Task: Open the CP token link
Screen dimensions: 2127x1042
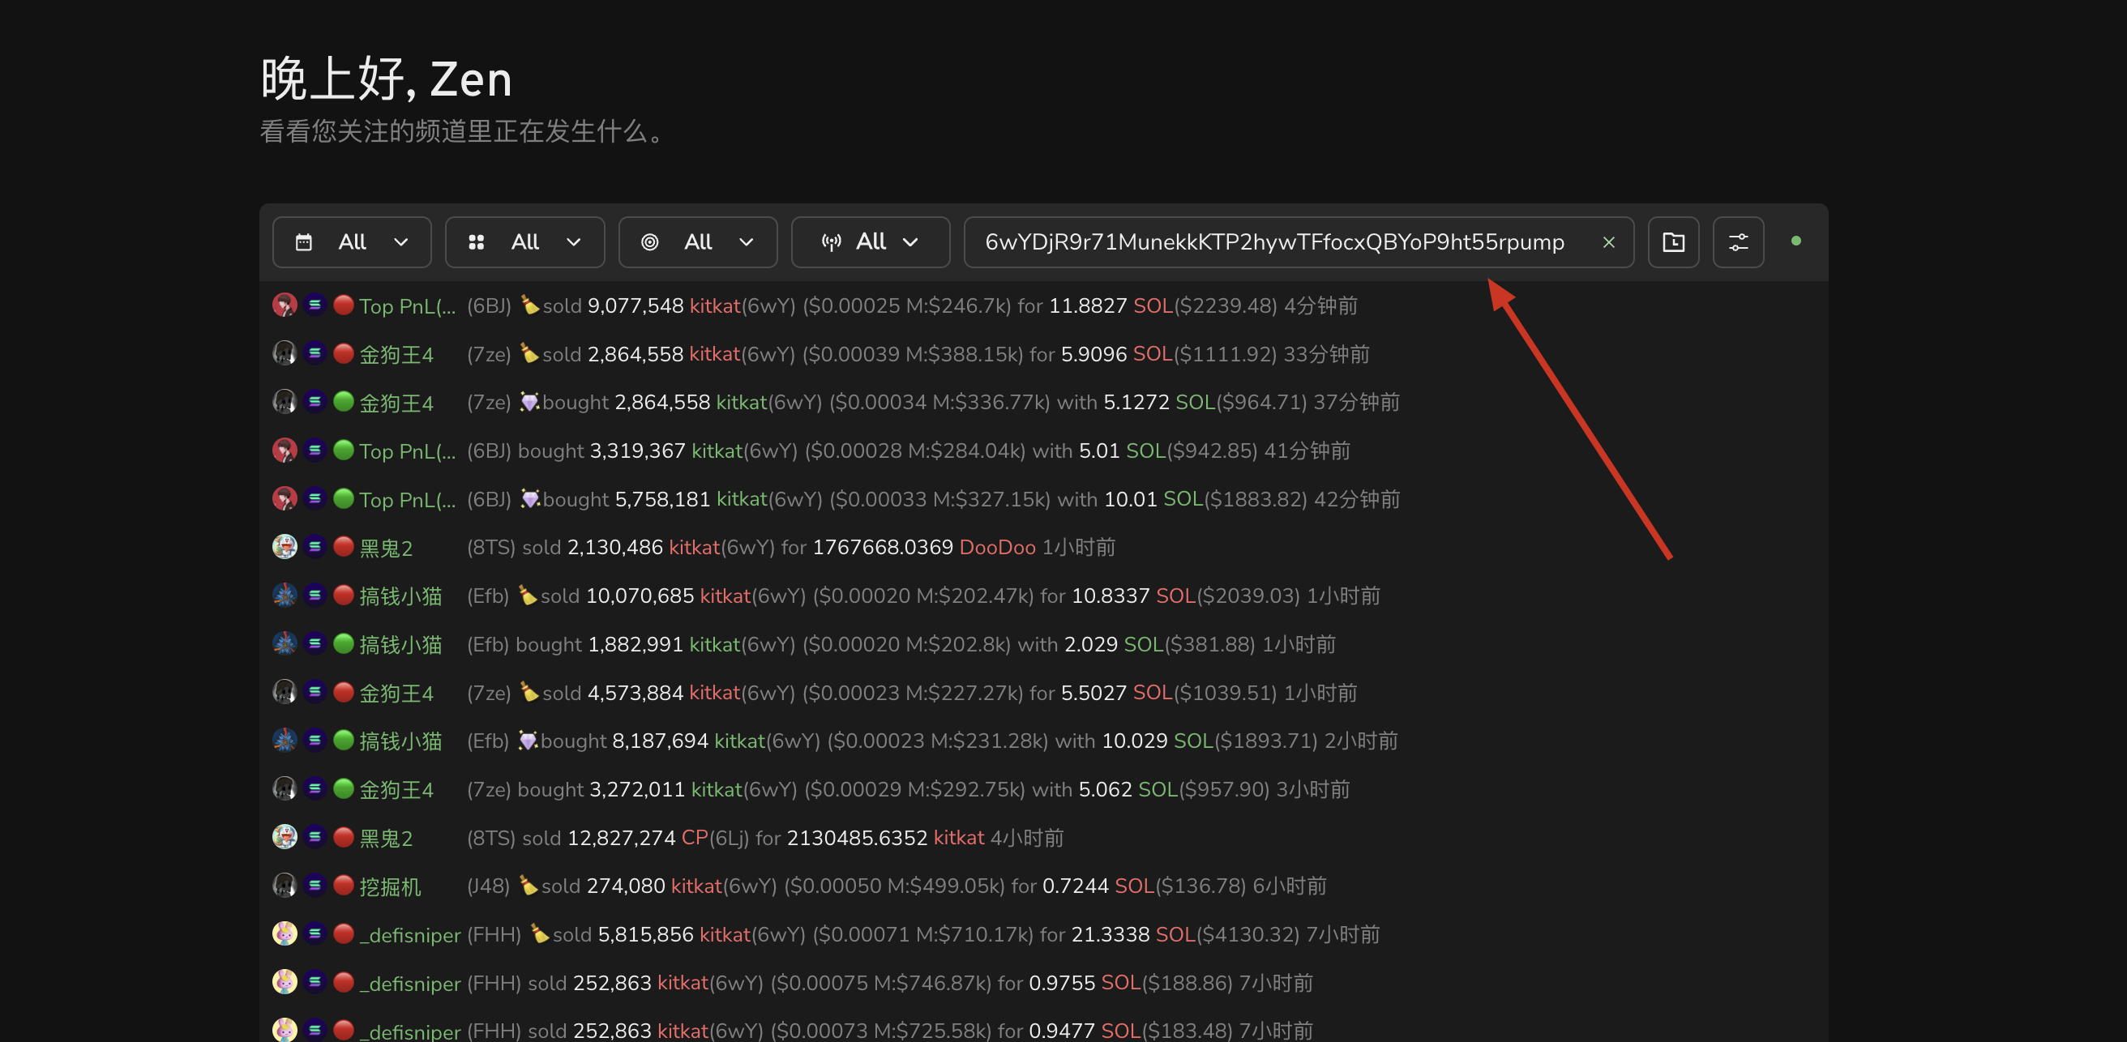Action: 694,837
